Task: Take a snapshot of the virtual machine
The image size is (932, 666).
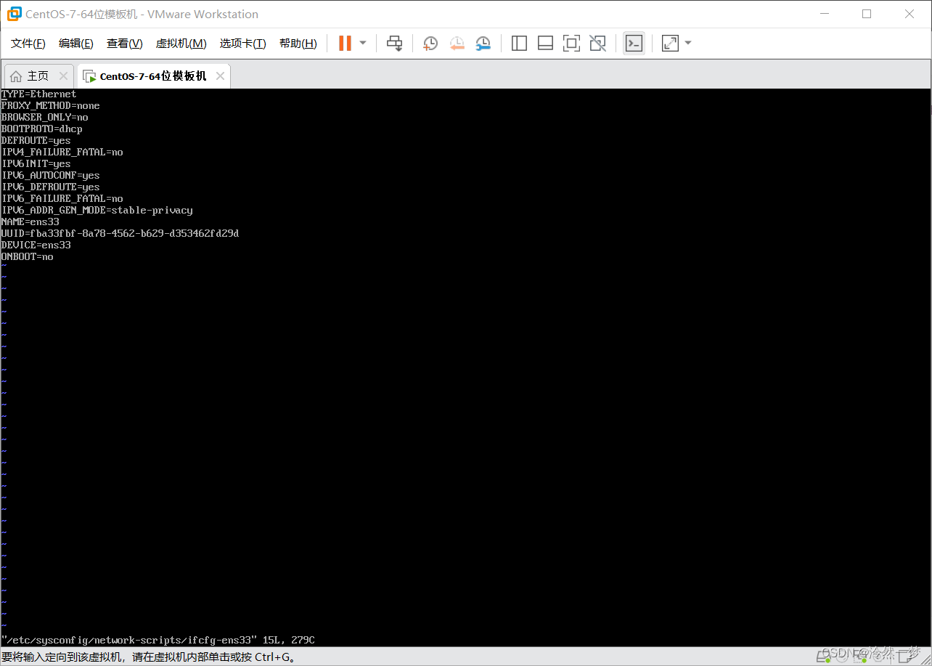Action: pos(430,44)
